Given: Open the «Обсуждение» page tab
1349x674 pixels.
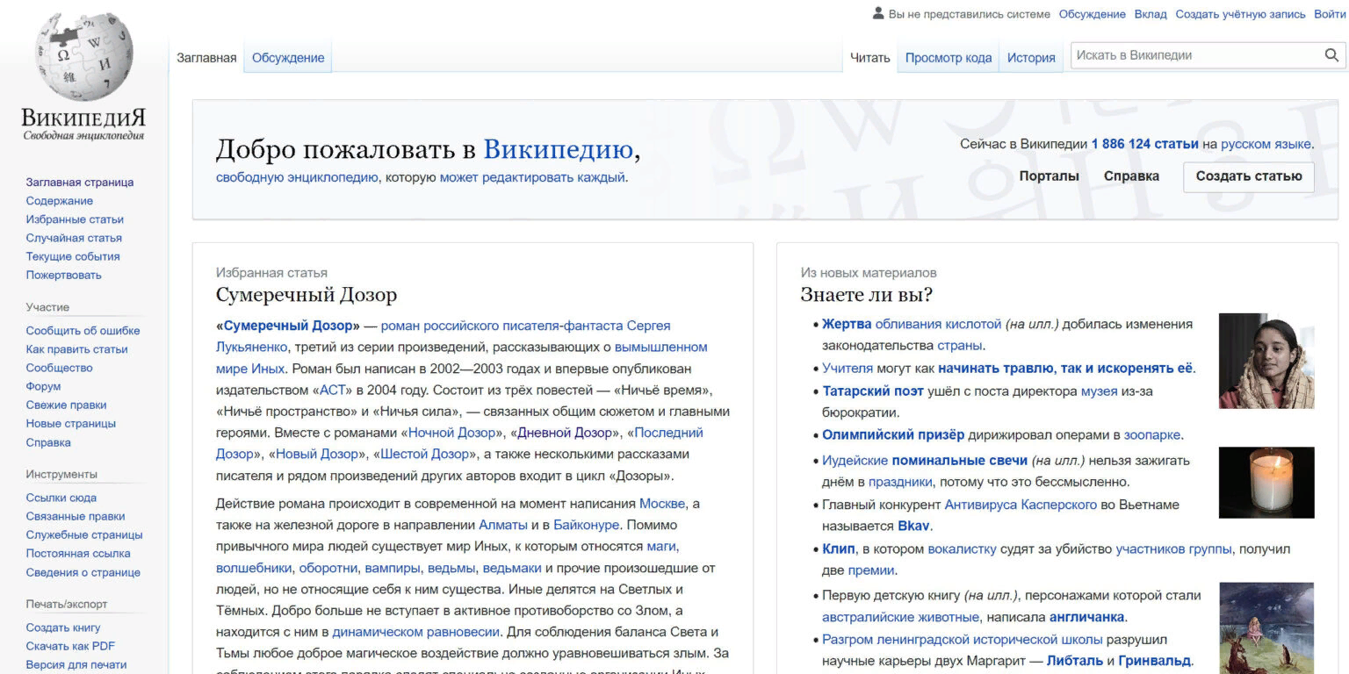Looking at the screenshot, I should coord(288,58).
